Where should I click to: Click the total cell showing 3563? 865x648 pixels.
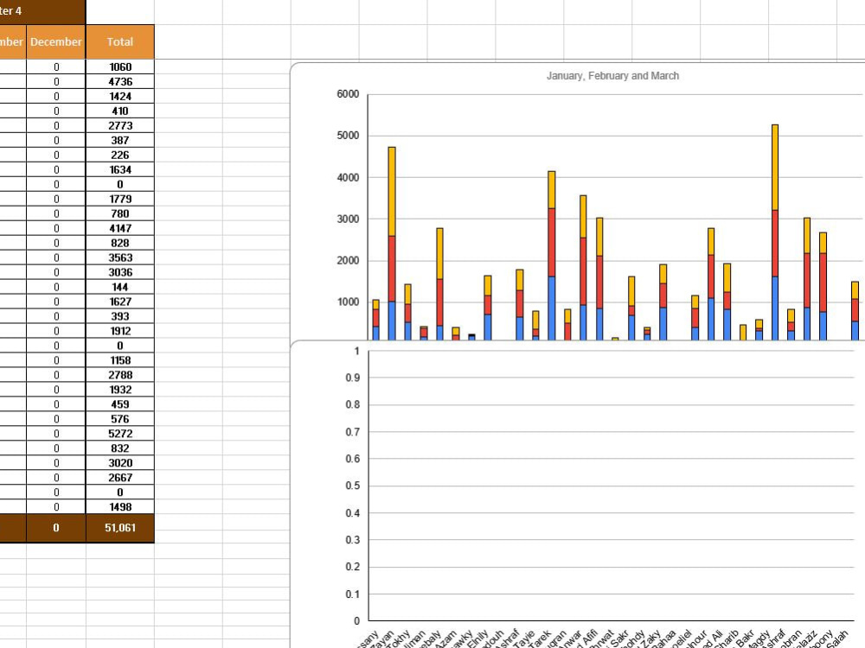119,257
